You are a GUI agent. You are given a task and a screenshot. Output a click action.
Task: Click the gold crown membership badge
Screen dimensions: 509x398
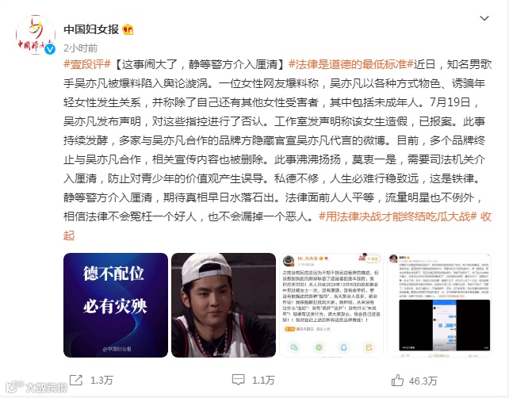click(128, 29)
